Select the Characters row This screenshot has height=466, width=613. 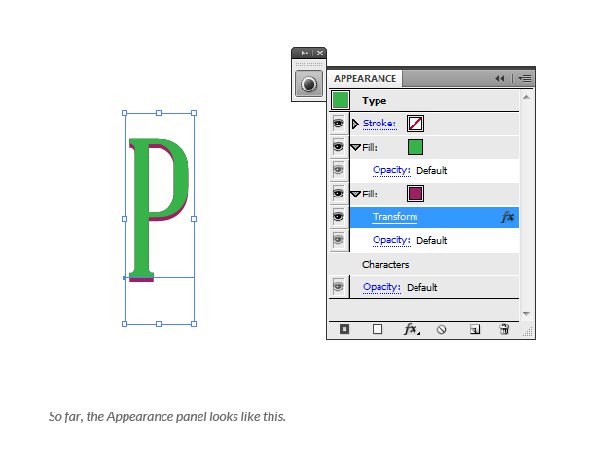pyautogui.click(x=424, y=265)
